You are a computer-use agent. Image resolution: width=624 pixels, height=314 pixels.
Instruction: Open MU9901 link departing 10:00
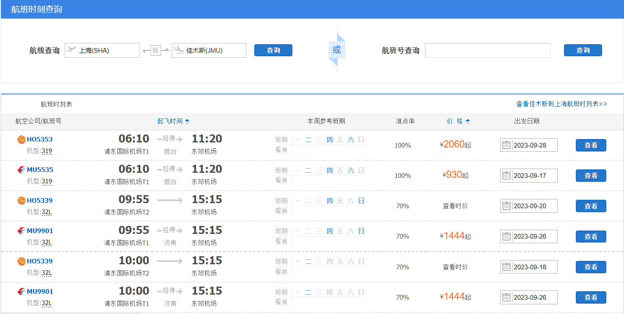(40, 292)
